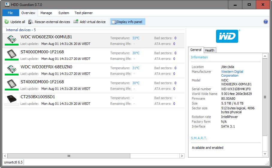
Task: Select the WDC WD30EFRX-68EUZN0 drive icon
Action: [x=12, y=69]
